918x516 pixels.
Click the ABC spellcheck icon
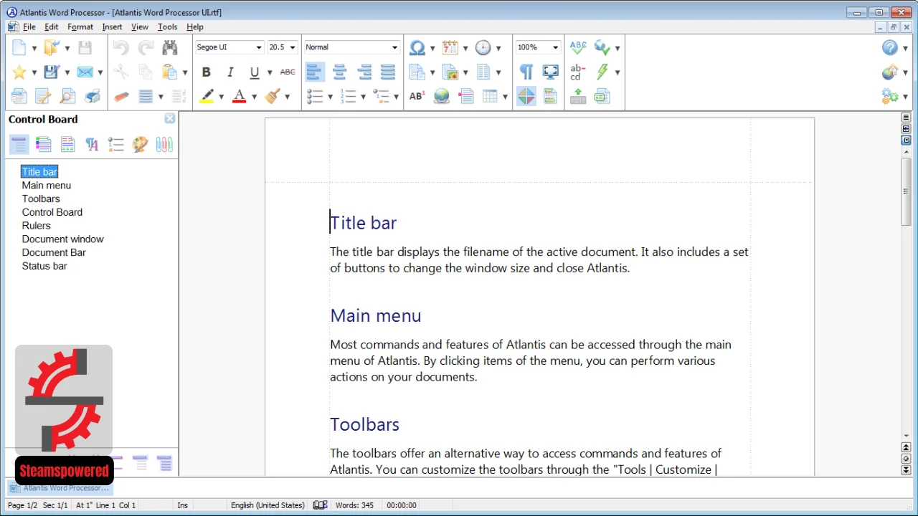coord(578,47)
